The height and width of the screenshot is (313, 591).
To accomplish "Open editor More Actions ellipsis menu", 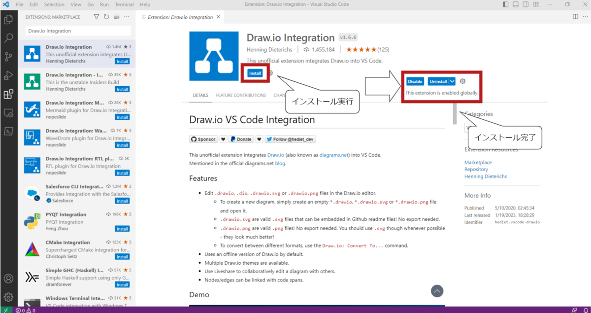I will pos(585,17).
